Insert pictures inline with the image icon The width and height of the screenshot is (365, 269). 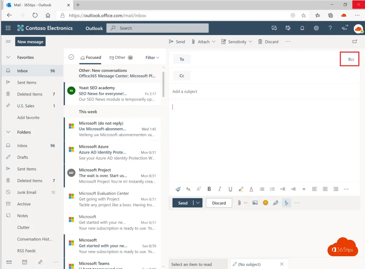(255, 203)
